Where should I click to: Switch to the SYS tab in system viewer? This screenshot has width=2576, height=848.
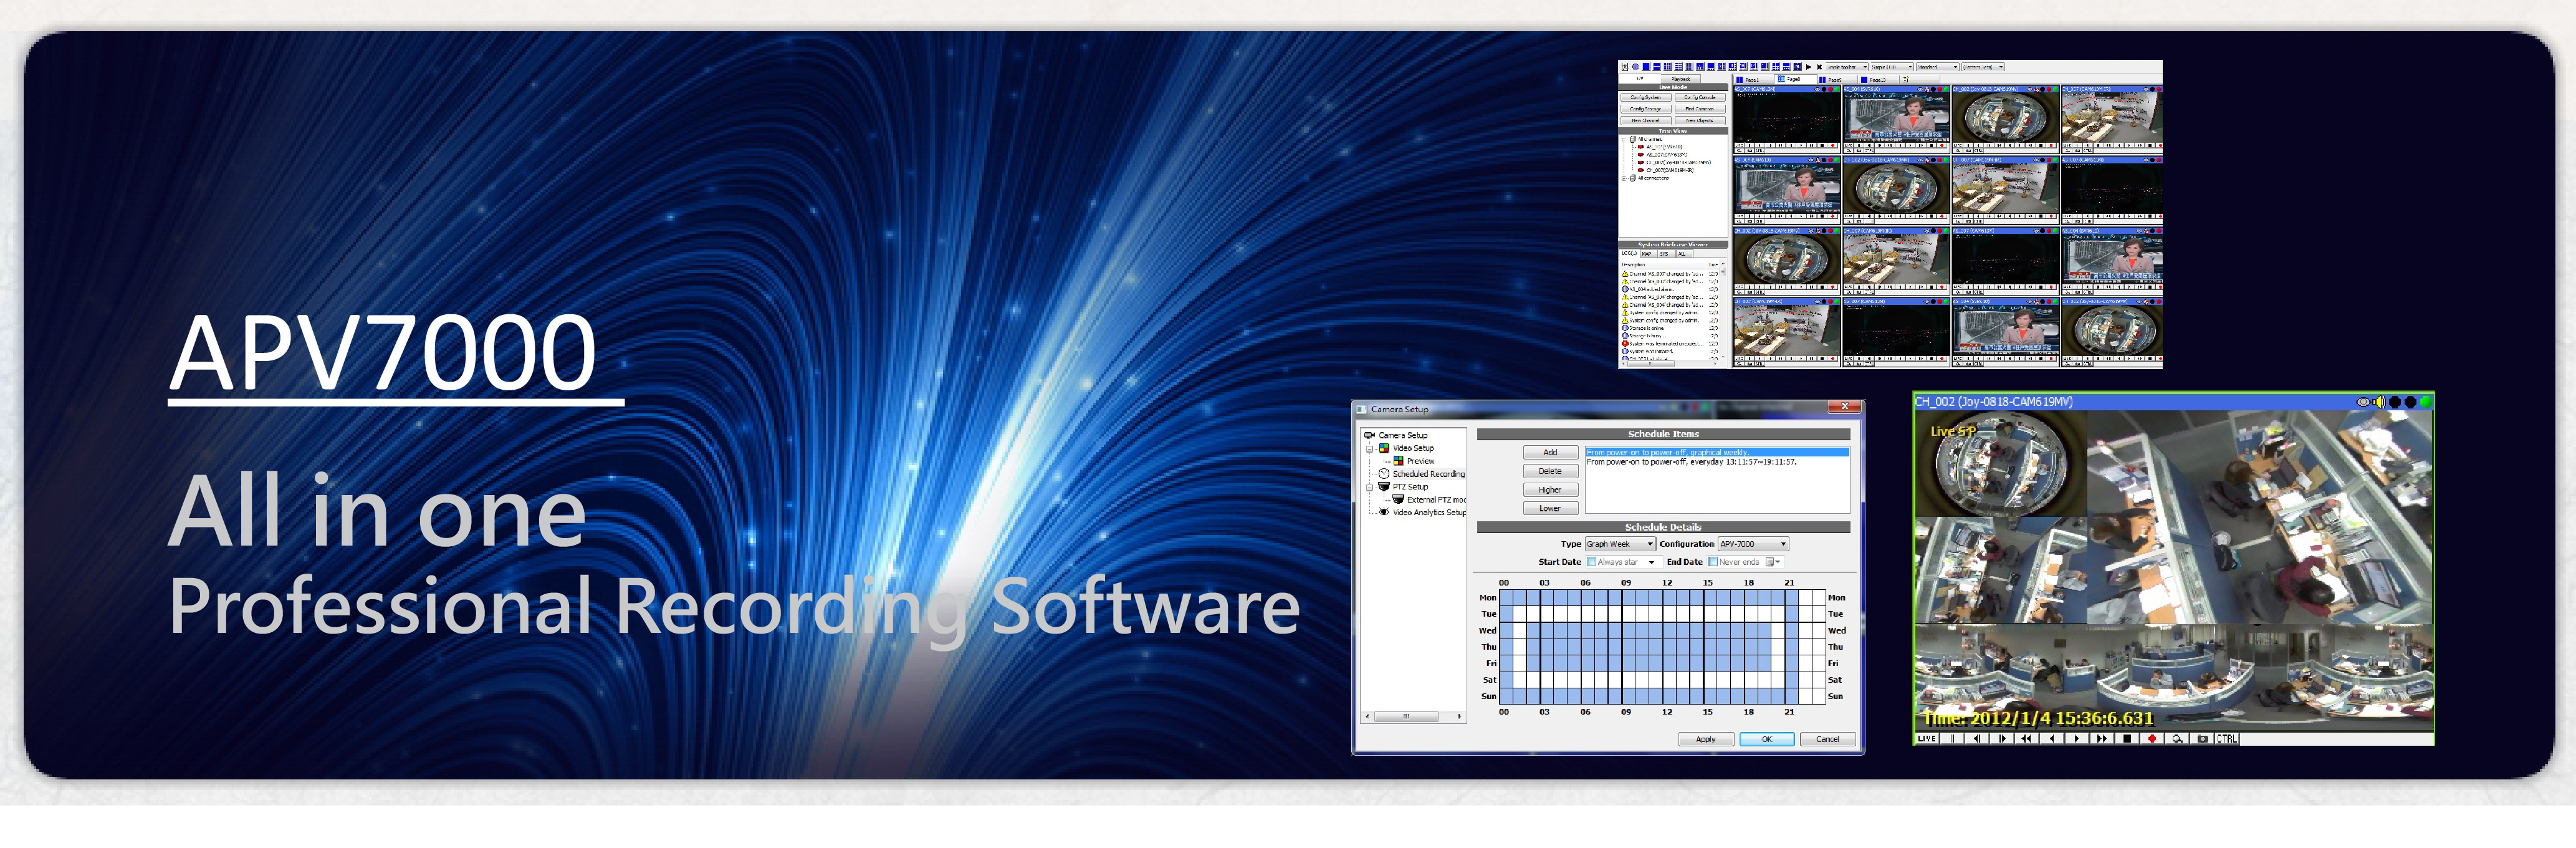(x=1667, y=254)
